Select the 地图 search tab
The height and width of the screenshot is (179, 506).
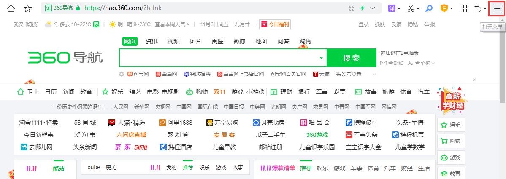[261, 41]
